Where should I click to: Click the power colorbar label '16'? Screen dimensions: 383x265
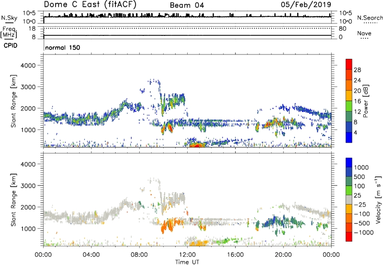tap(357, 101)
